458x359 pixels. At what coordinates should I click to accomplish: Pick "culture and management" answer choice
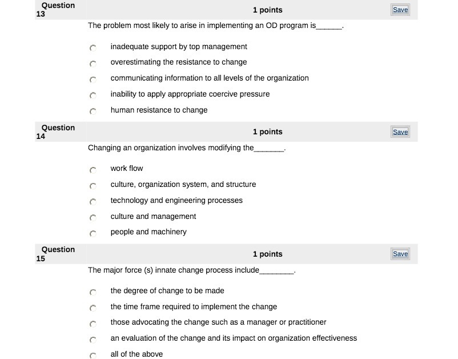coord(93,218)
